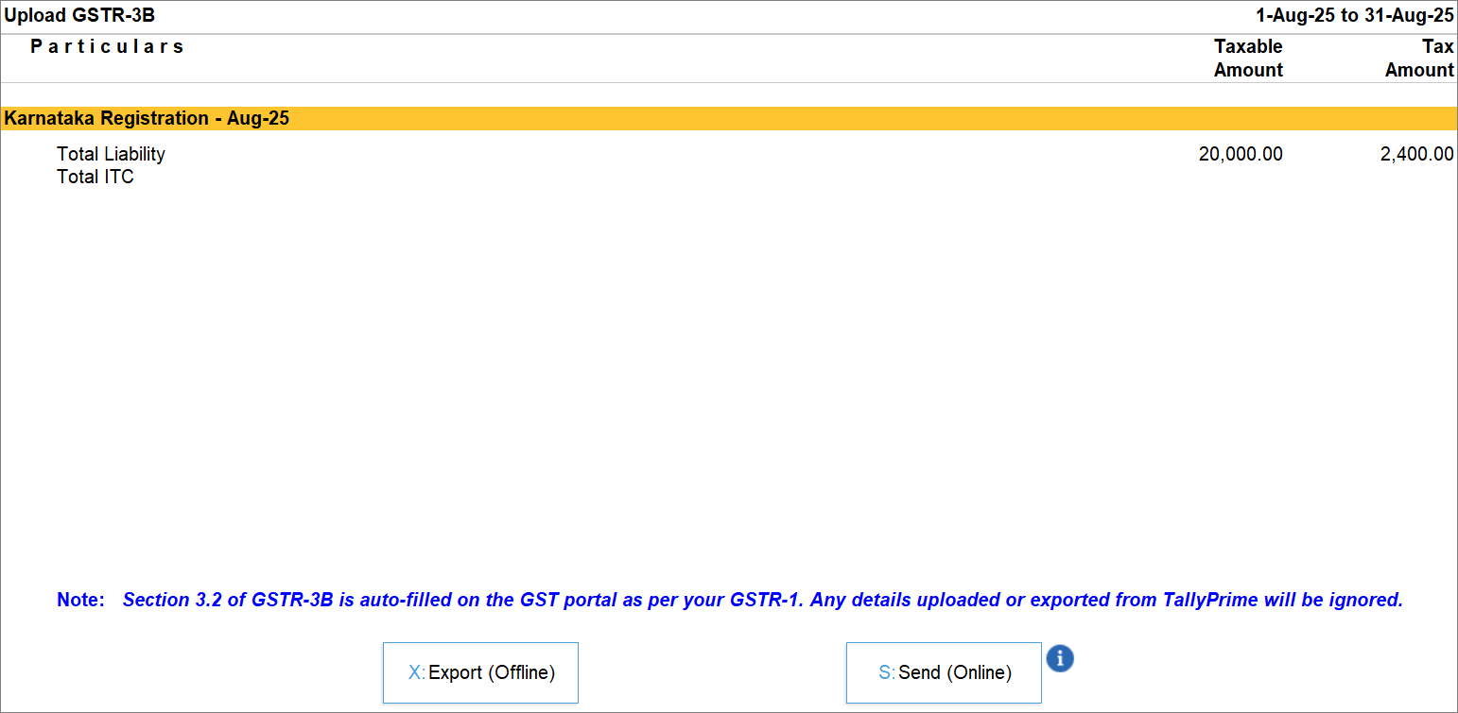
Task: Click the blue info icon beside Send (Online)
Action: pos(1060,658)
